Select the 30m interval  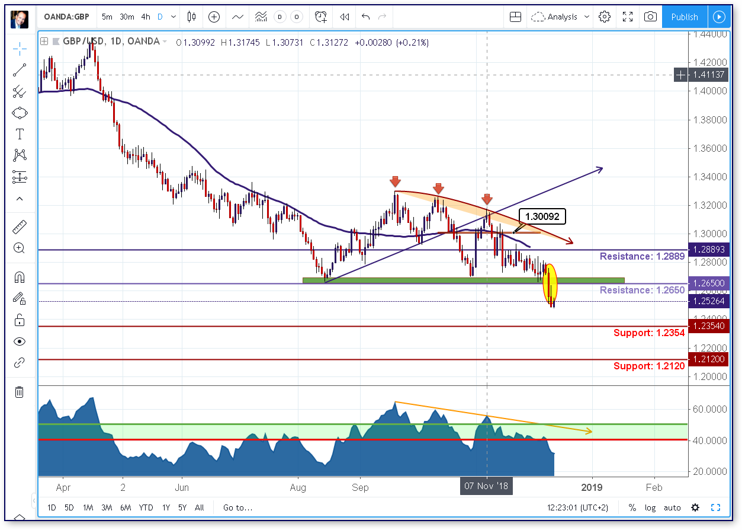(x=127, y=17)
